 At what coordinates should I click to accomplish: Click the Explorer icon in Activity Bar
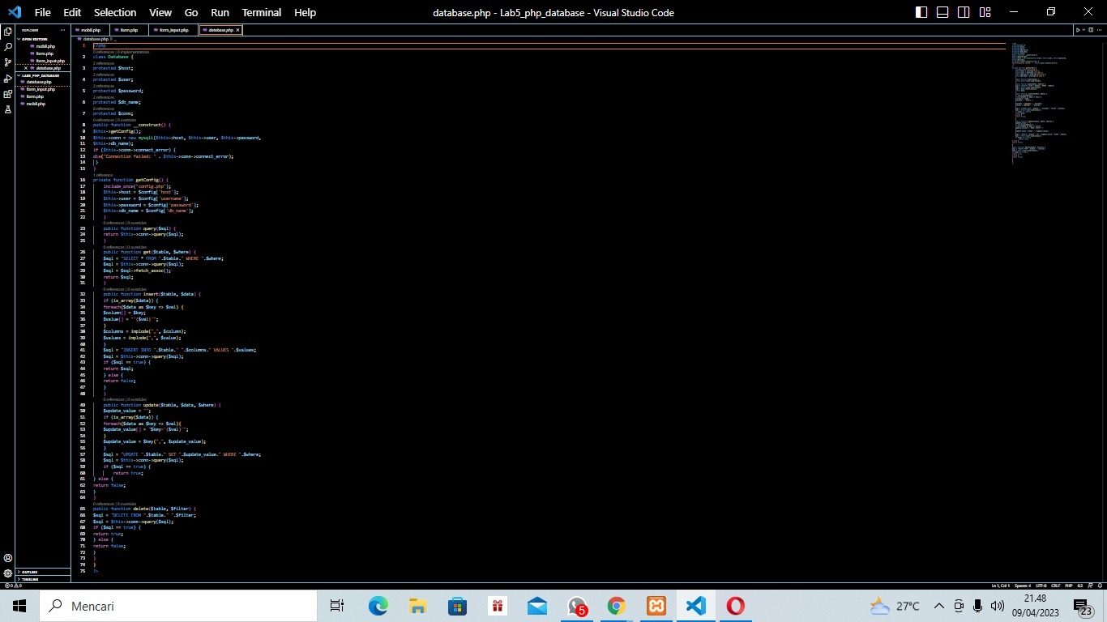pos(8,32)
